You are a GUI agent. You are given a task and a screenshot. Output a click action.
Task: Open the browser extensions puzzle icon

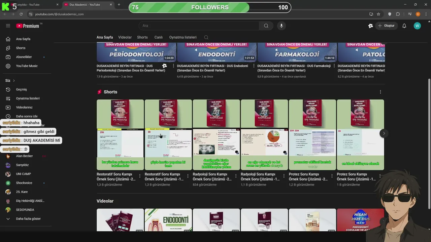point(398,14)
